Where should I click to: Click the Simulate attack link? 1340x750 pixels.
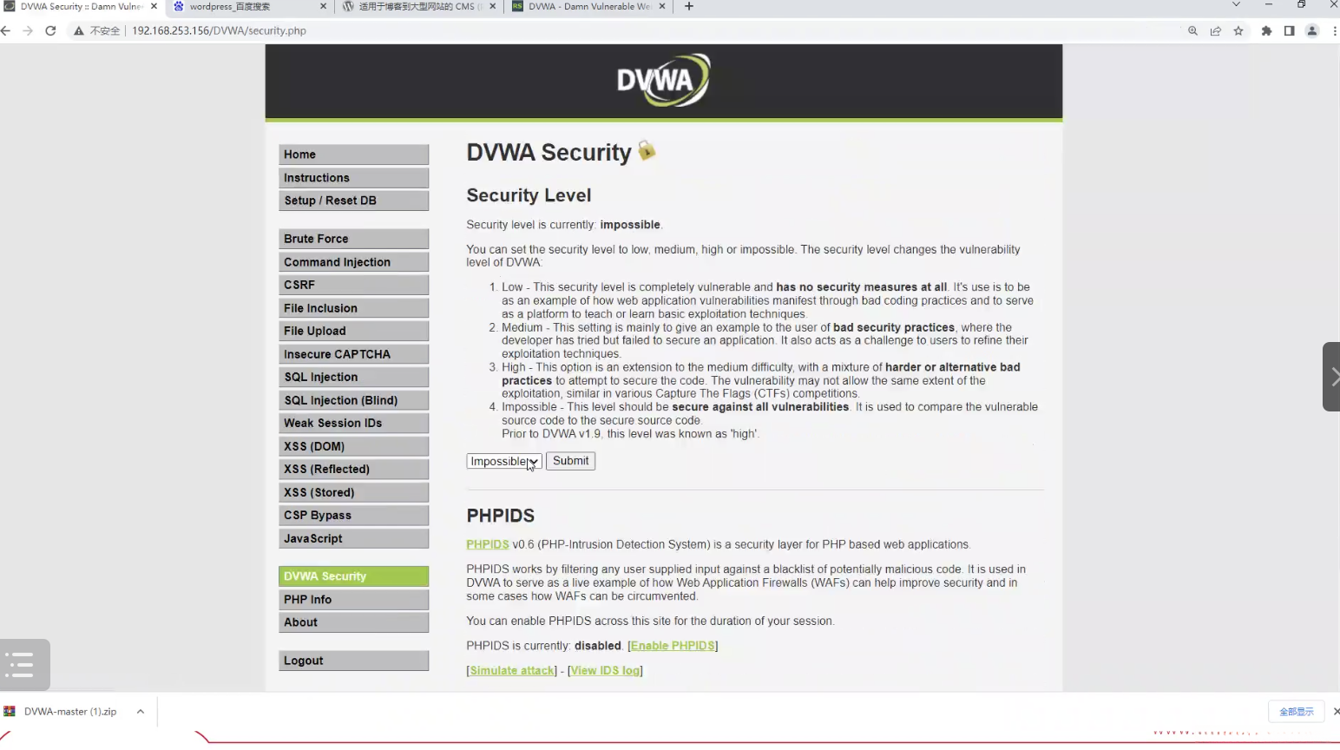(512, 671)
